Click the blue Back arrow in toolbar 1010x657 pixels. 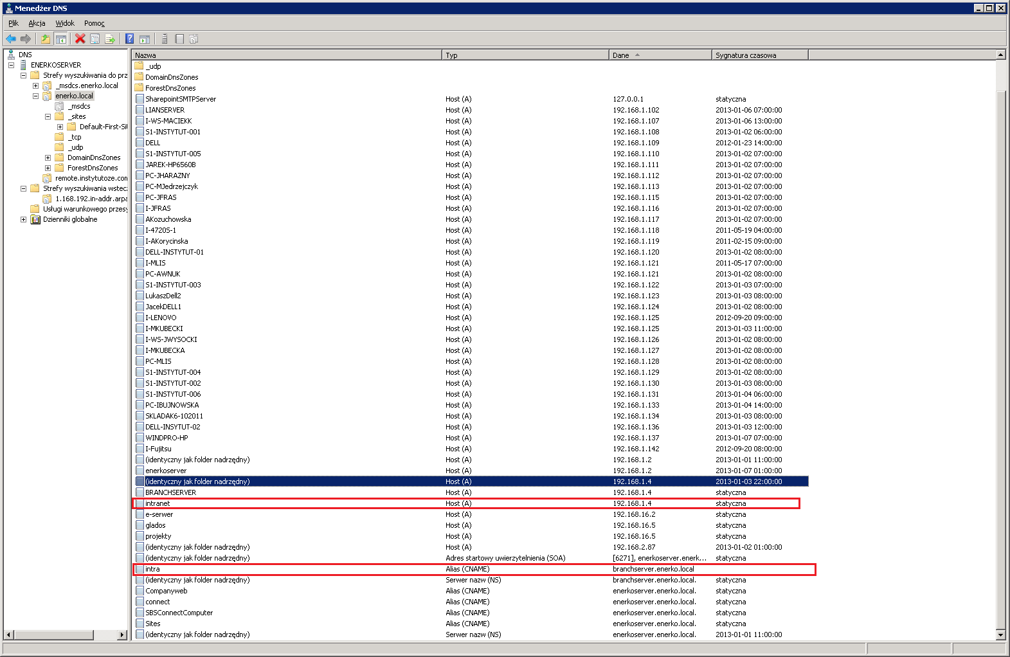11,39
